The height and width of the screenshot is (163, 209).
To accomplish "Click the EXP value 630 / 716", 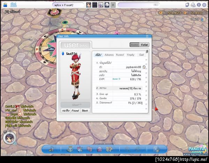I will 136,79.
